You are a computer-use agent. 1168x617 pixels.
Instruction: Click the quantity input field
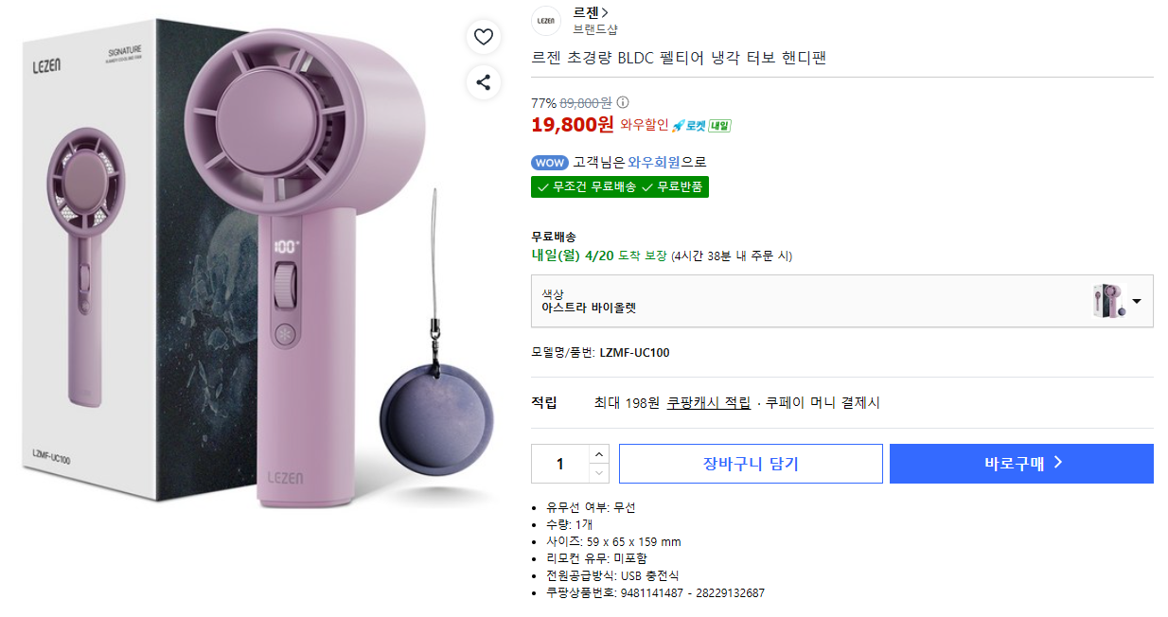(559, 464)
